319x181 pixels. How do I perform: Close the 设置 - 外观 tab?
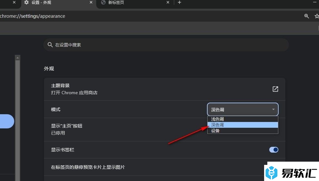tap(91, 3)
